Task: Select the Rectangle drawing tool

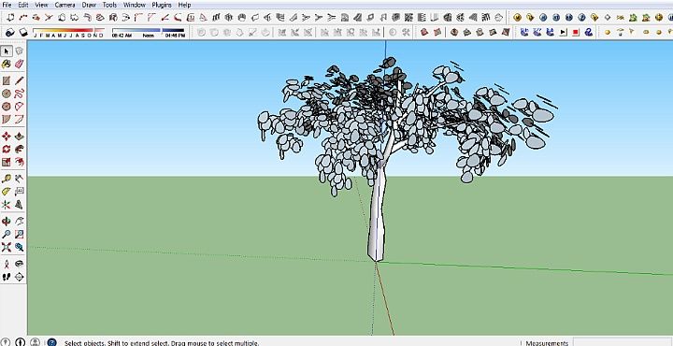Action: pyautogui.click(x=6, y=81)
